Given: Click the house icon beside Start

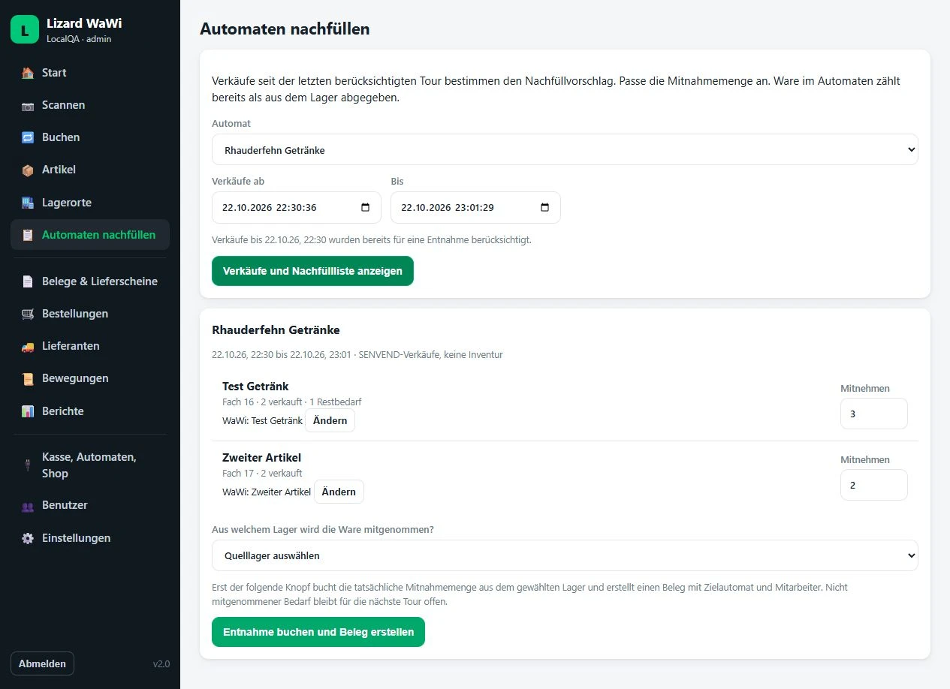Looking at the screenshot, I should click(x=28, y=73).
